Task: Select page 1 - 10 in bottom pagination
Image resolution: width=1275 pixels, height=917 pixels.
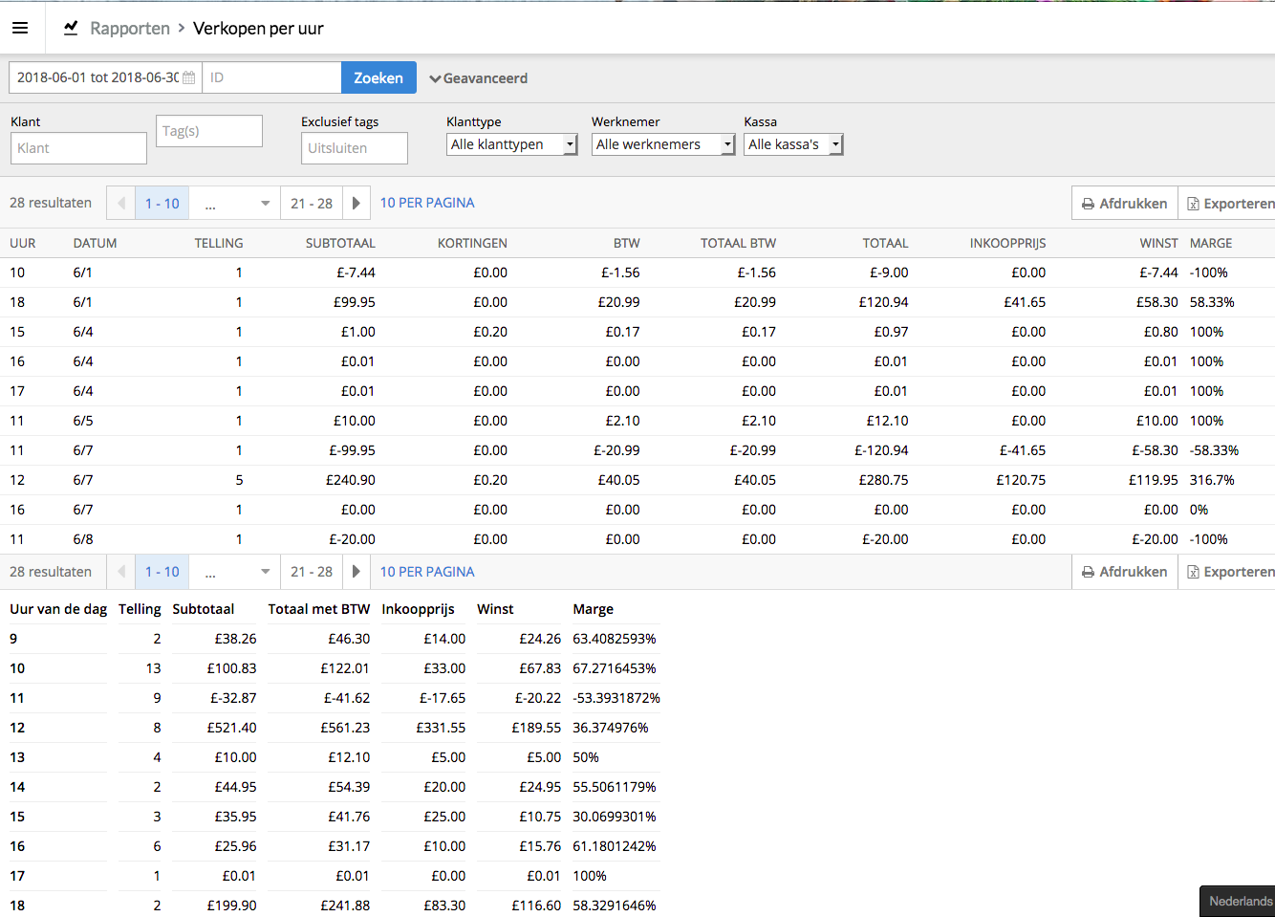Action: (162, 572)
